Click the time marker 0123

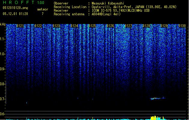56,26
